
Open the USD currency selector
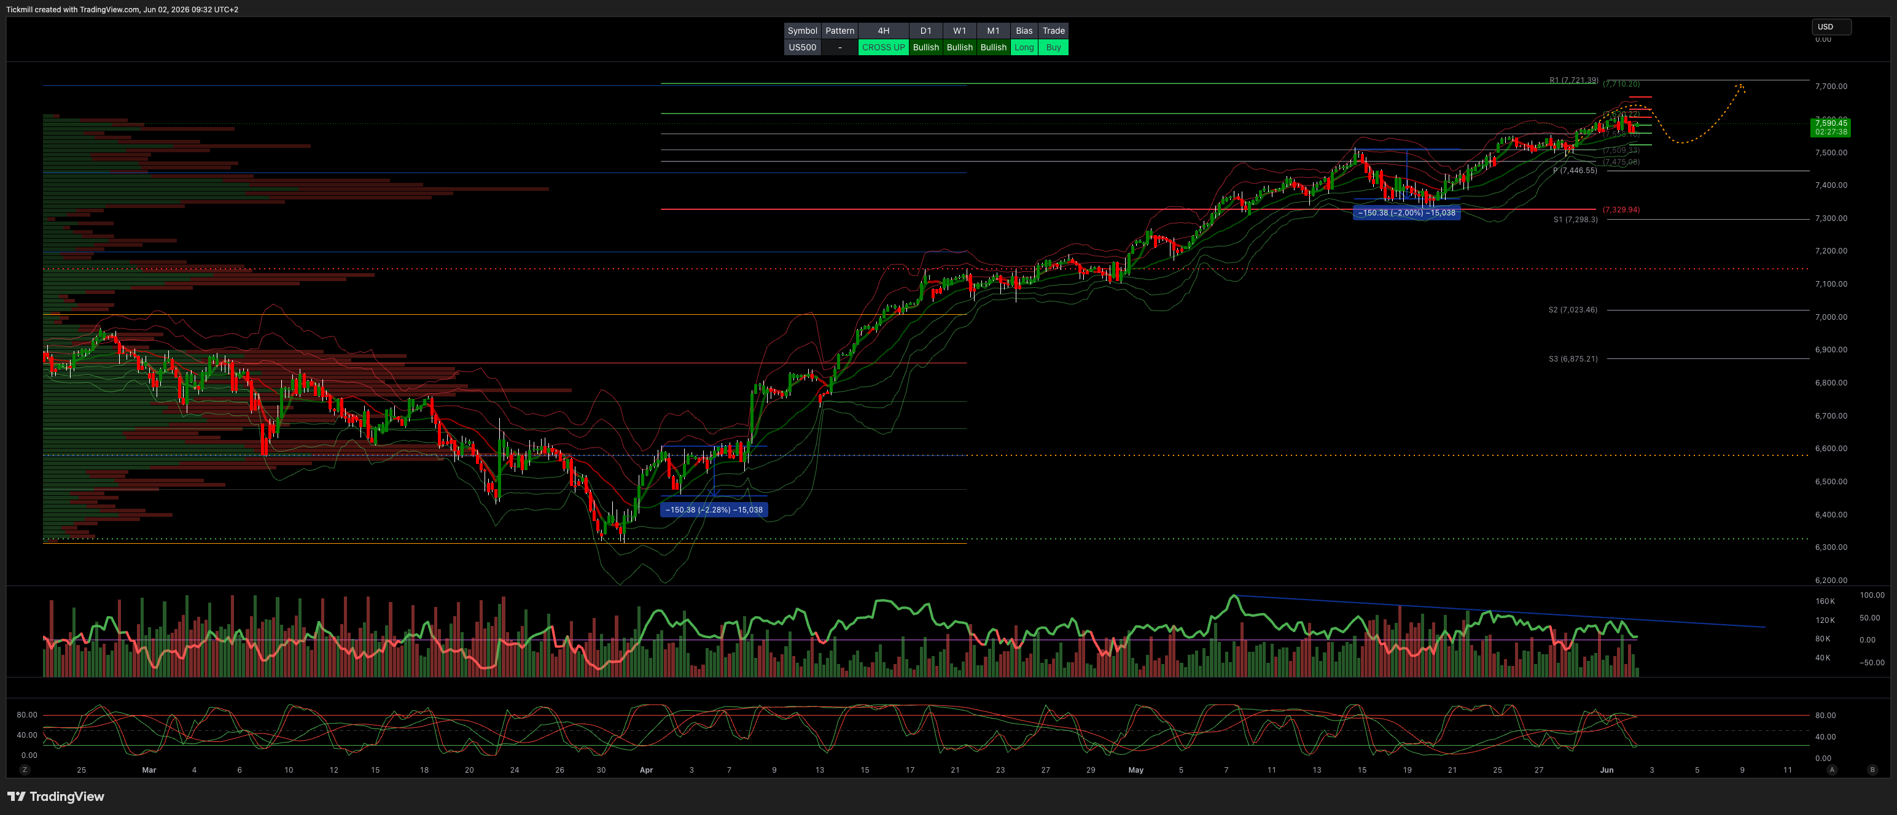pyautogui.click(x=1831, y=26)
